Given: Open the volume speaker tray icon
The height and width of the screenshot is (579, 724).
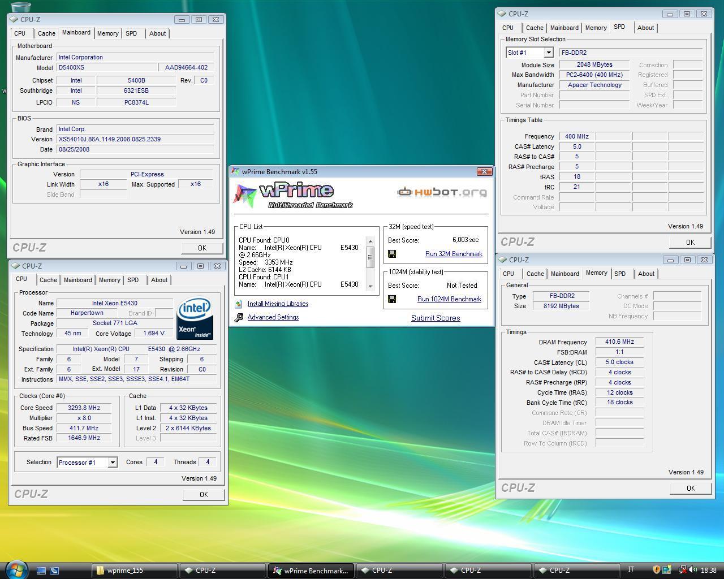Looking at the screenshot, I should (x=693, y=570).
